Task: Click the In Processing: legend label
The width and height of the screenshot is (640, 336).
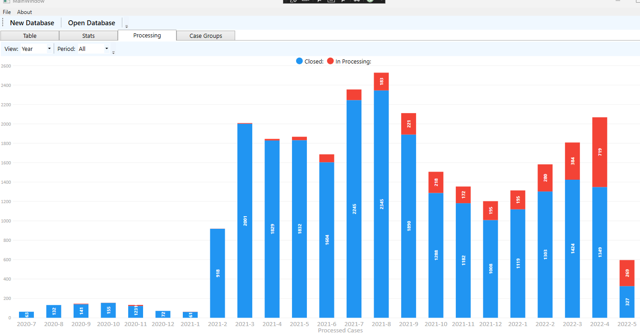Action: (x=353, y=62)
